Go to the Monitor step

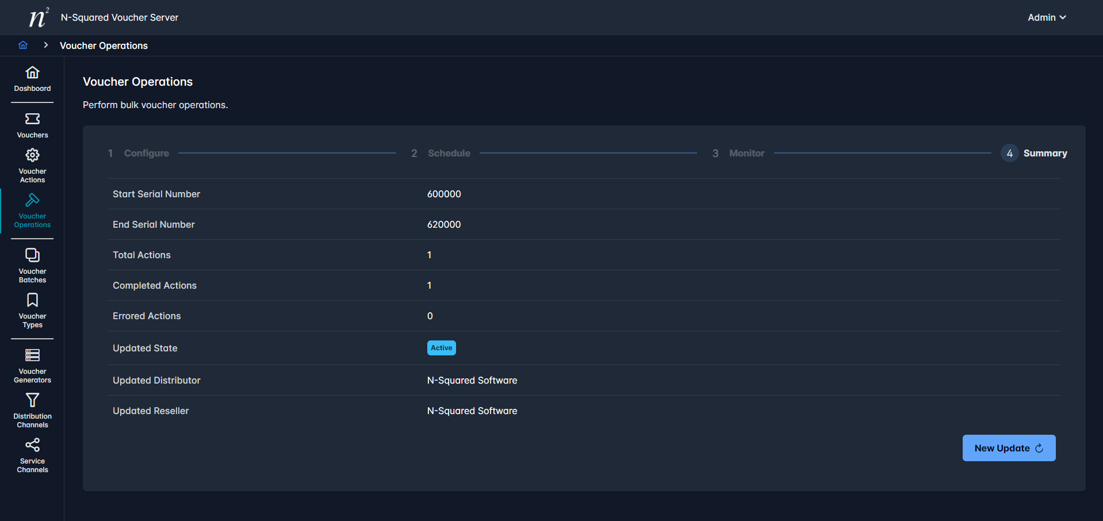pyautogui.click(x=746, y=154)
